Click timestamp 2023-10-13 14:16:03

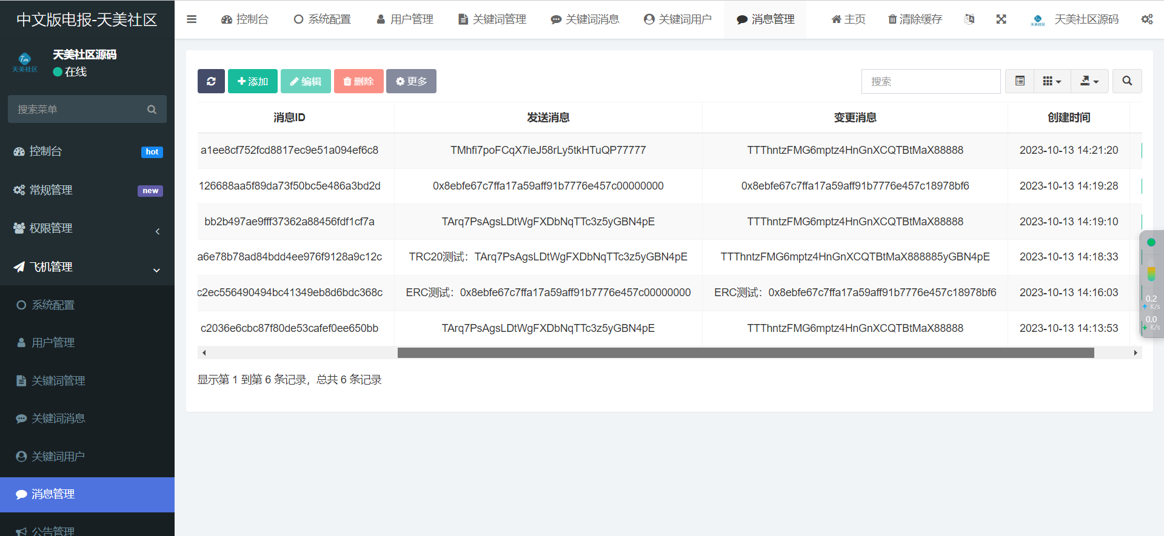pos(1069,293)
